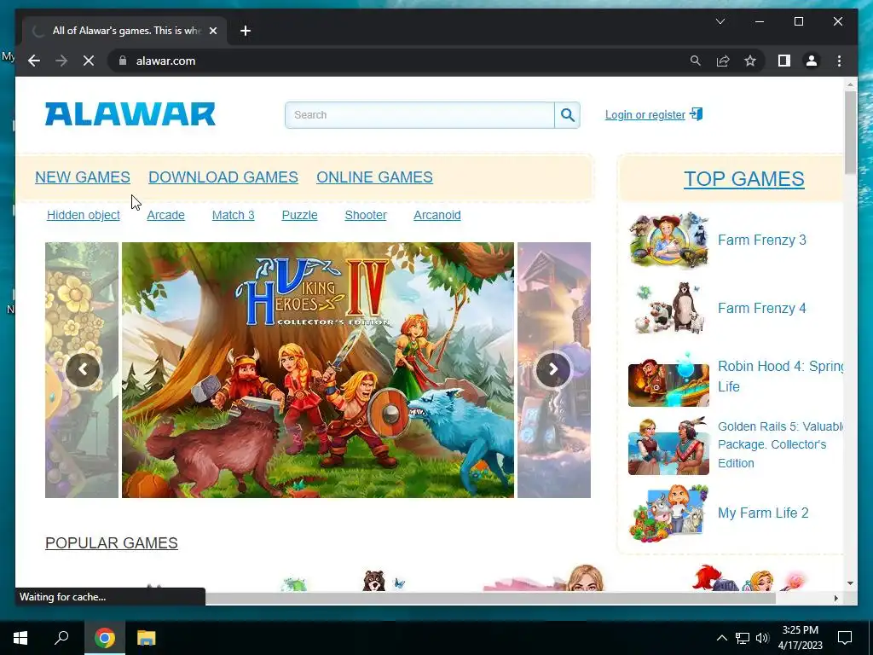This screenshot has height=655, width=873.
Task: Open Robin Hood 4: Spring of Life title
Action: point(781,376)
